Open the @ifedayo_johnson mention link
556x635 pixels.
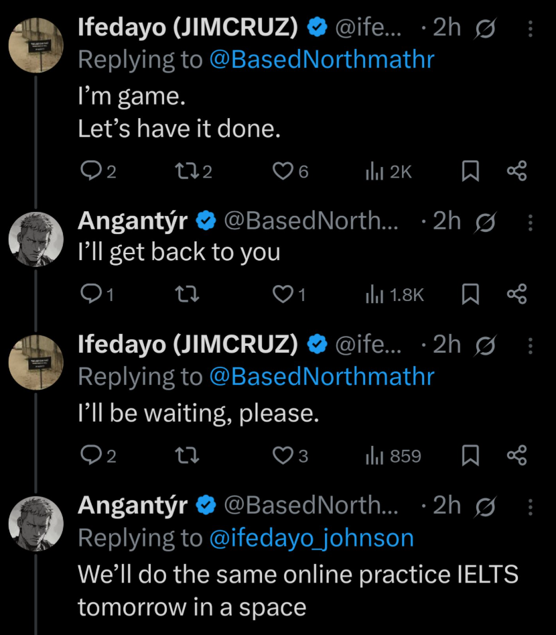311,538
